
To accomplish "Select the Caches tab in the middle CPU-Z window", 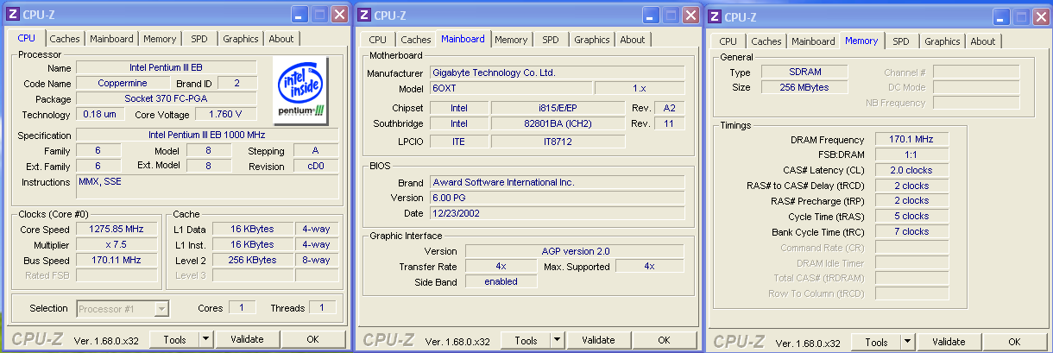I will click(x=416, y=40).
